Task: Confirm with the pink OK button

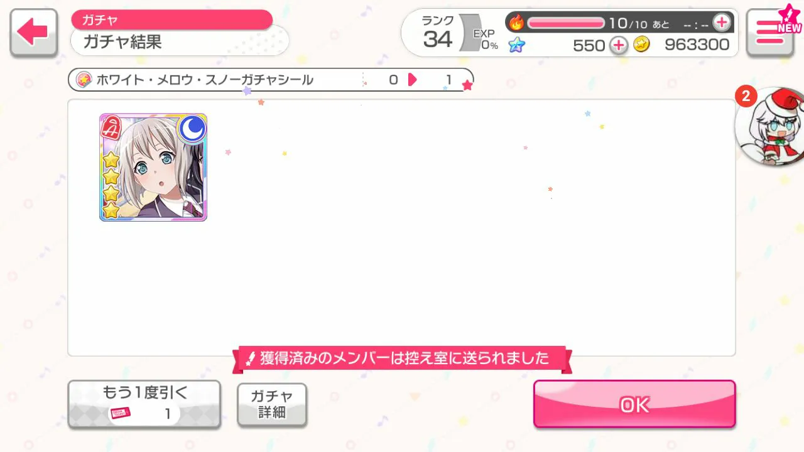Action: click(634, 404)
